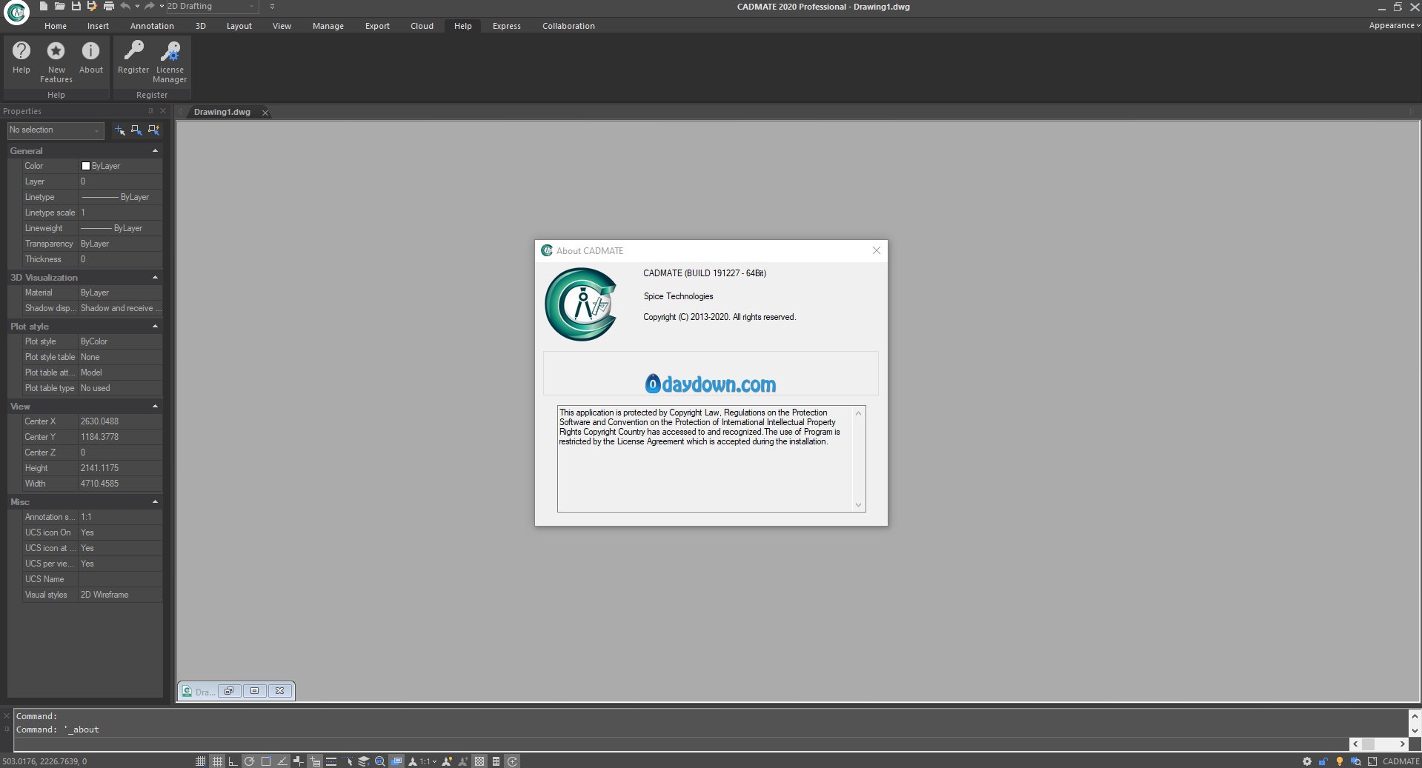Open the No selection dropdown
This screenshot has width=1422, height=768.
click(x=55, y=130)
